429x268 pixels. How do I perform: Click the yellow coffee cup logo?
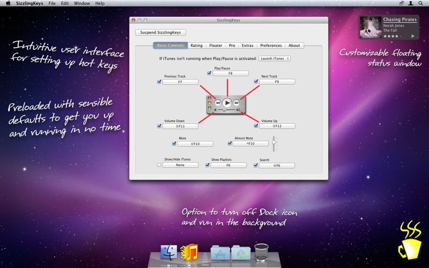411,240
